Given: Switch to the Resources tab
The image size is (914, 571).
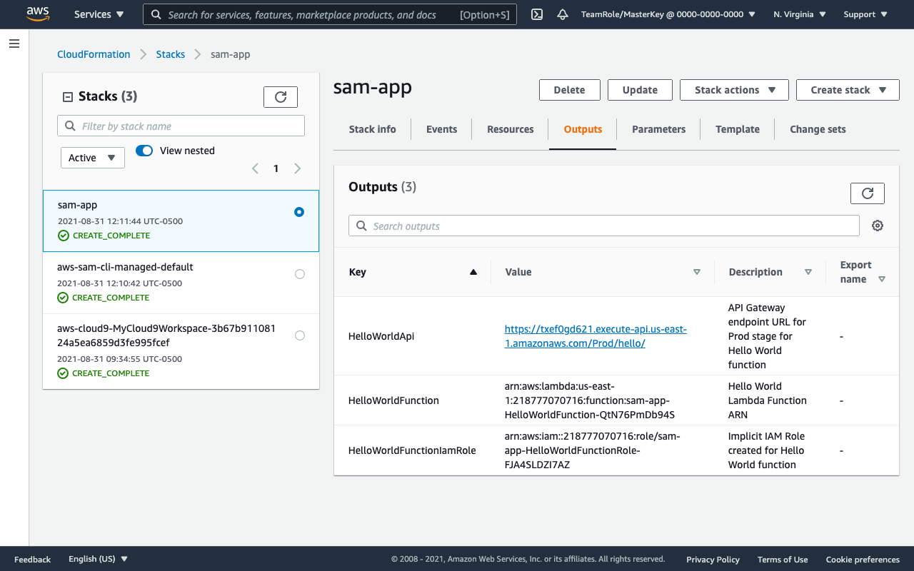Looking at the screenshot, I should pyautogui.click(x=511, y=129).
